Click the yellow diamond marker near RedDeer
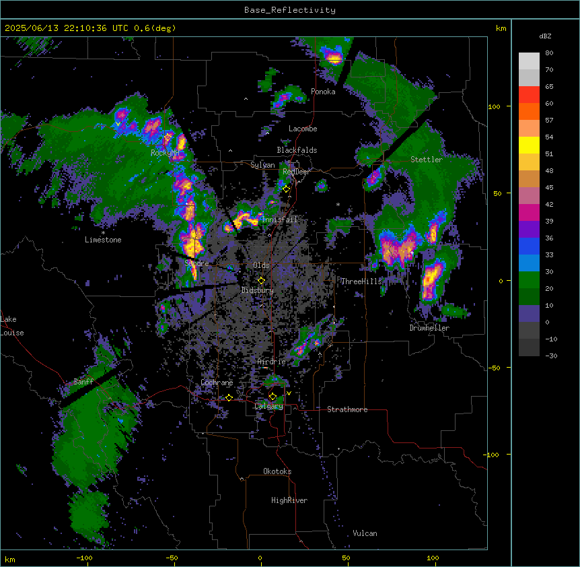Screen dimensions: 580x567 click(x=286, y=189)
